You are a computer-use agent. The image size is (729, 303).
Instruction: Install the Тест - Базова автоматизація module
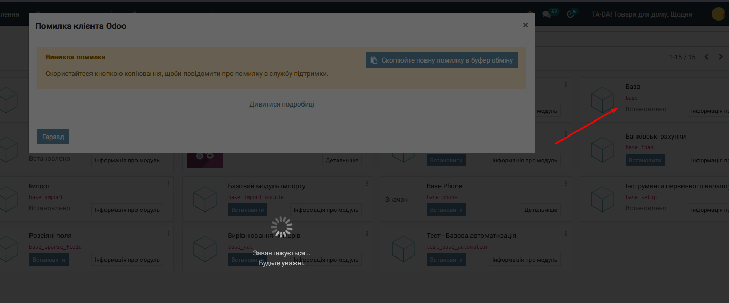[446, 260]
